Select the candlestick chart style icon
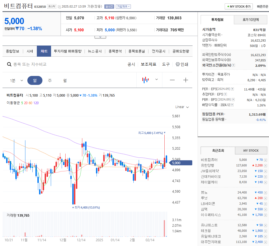This screenshot has height=246, width=269. coord(145,80)
